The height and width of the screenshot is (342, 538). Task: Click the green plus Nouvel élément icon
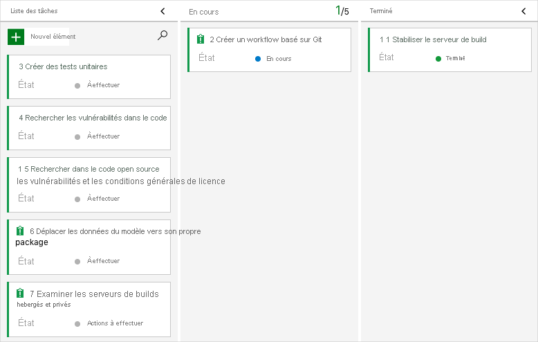(16, 37)
